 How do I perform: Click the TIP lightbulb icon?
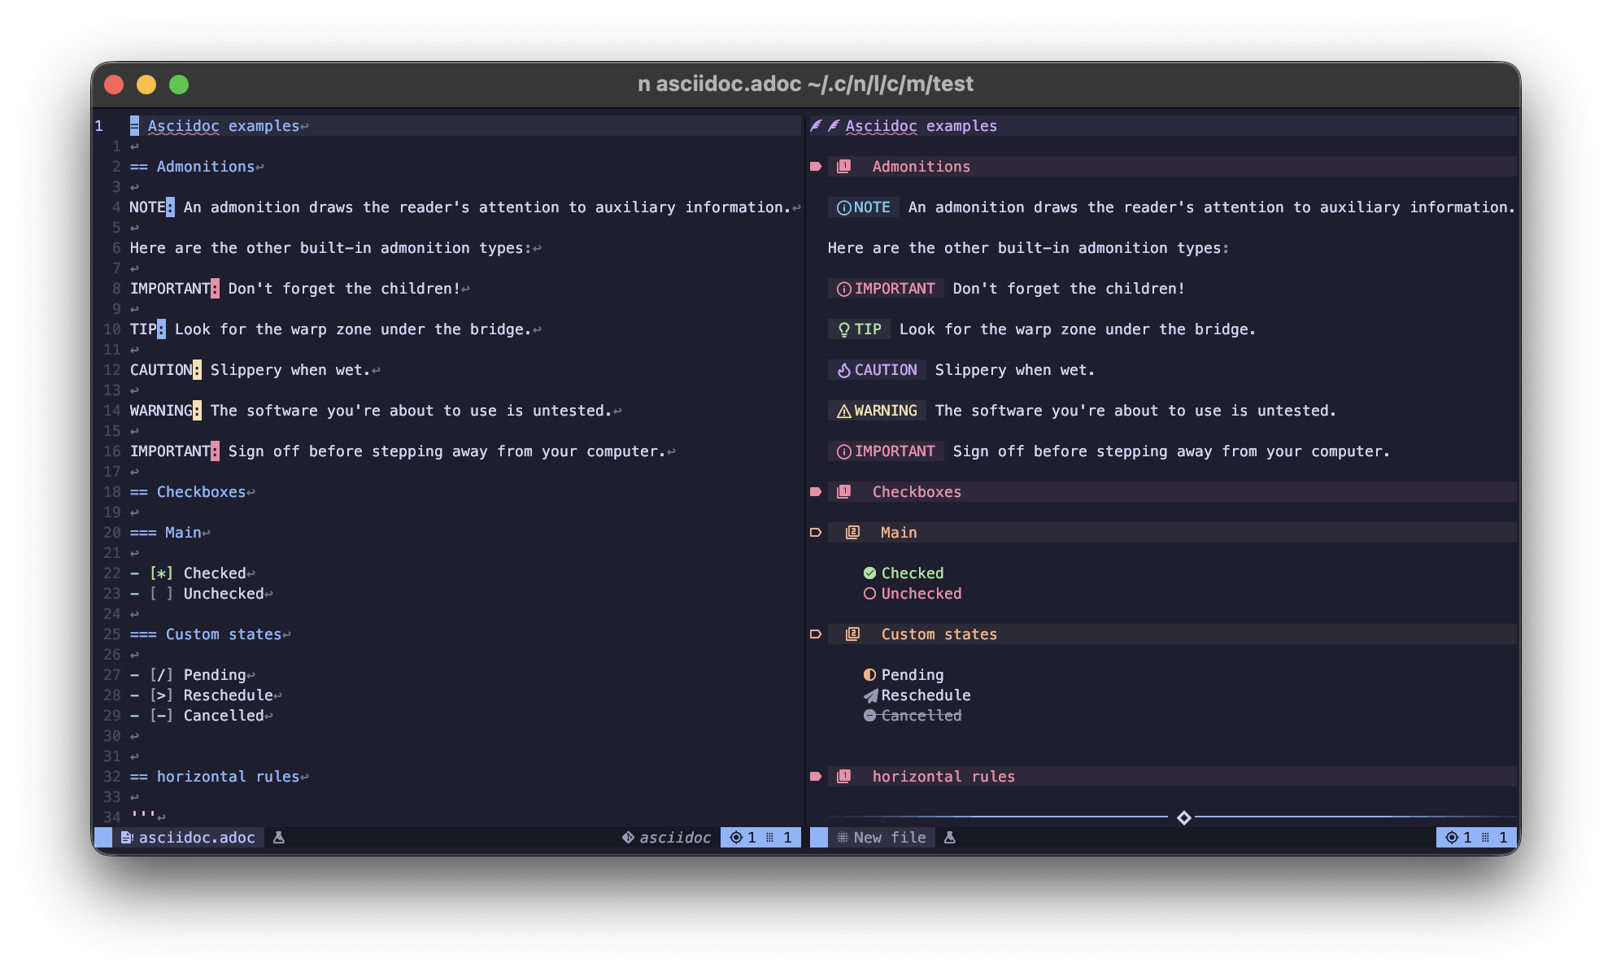(x=843, y=329)
